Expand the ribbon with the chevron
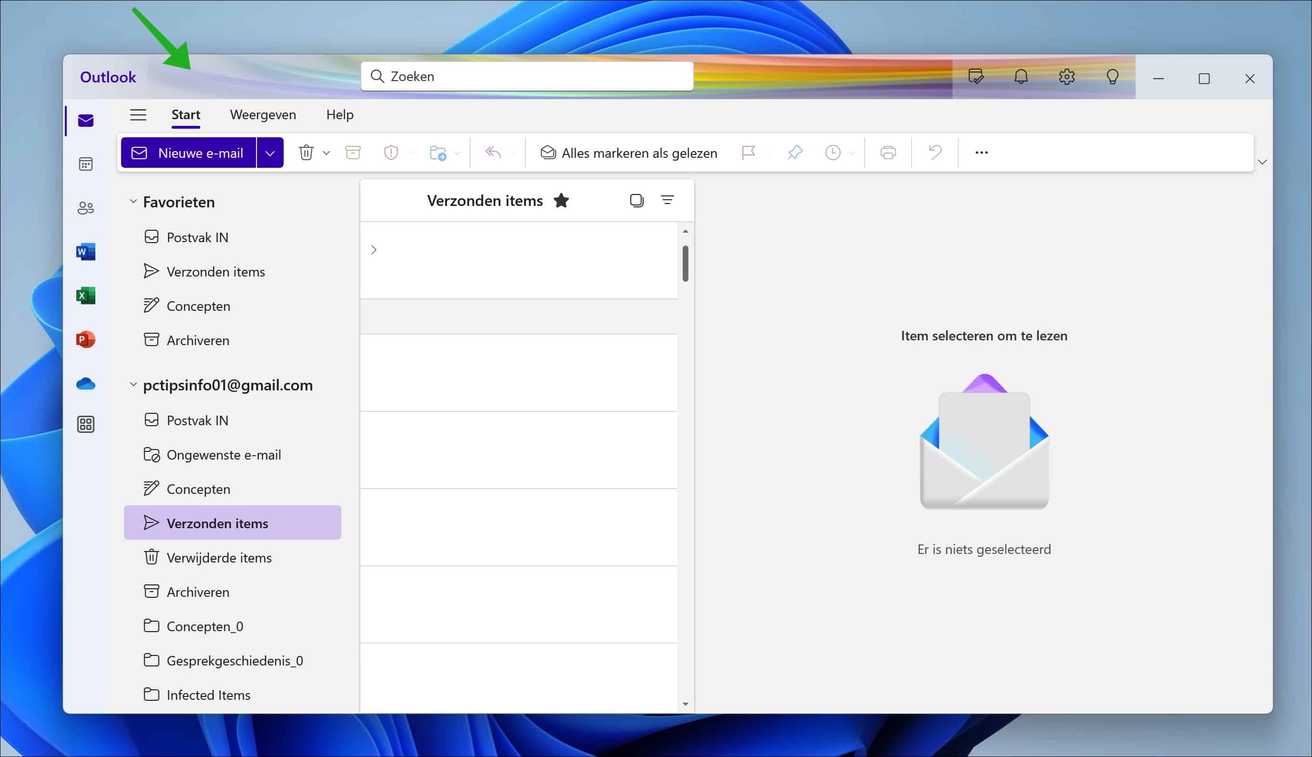This screenshot has width=1312, height=757. (1262, 162)
